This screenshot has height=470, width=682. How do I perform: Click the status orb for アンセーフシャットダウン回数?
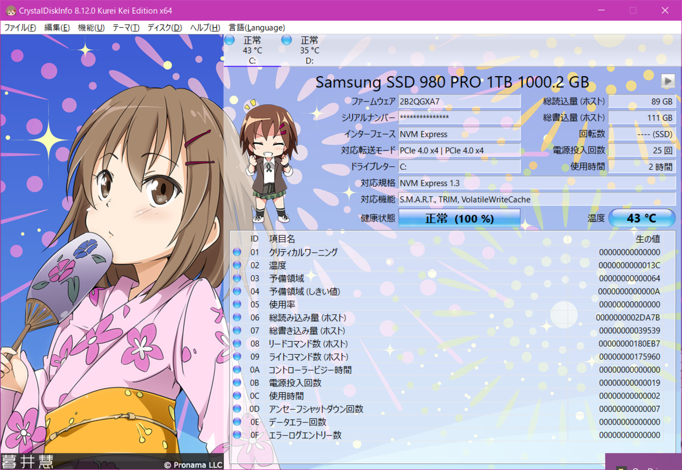[237, 409]
